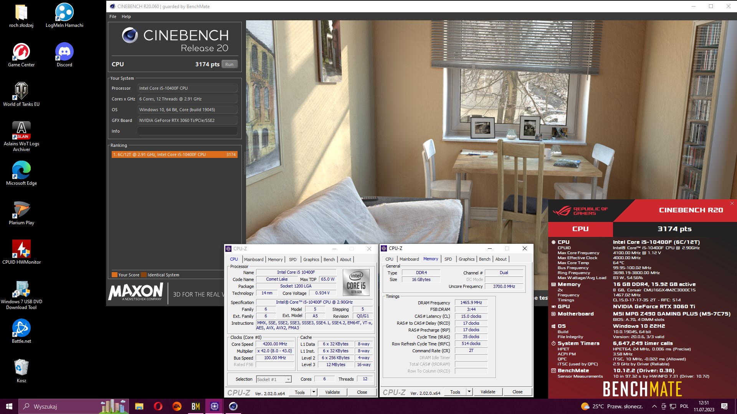Switch to Bench tab in right CPU-Z window
Screen dimensions: 737x414
pyautogui.click(x=484, y=259)
